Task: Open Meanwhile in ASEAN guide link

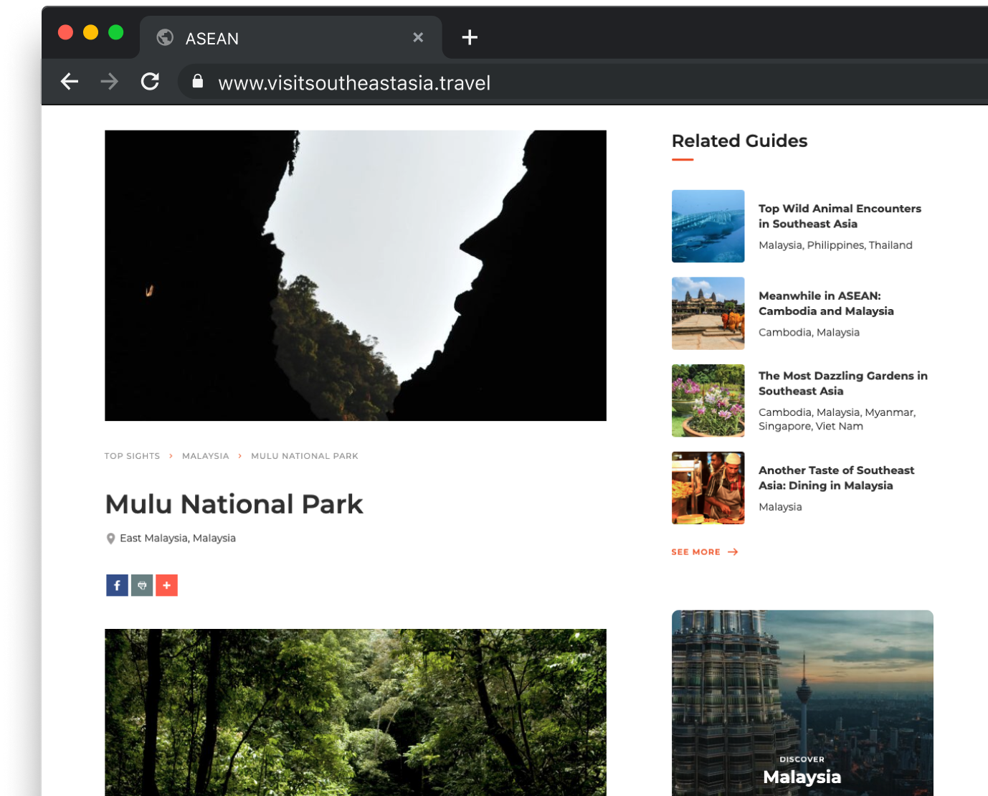Action: pos(826,303)
